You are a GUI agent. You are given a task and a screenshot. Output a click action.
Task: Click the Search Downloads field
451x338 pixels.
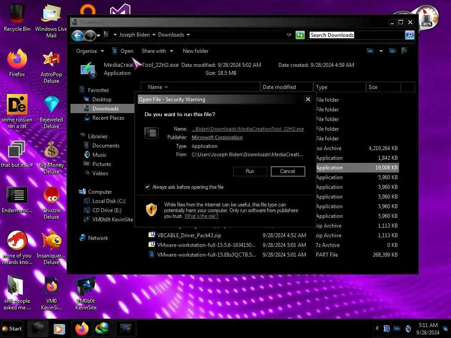pos(356,35)
